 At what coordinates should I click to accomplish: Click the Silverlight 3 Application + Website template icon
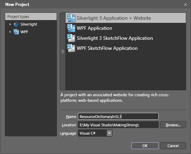(71, 18)
